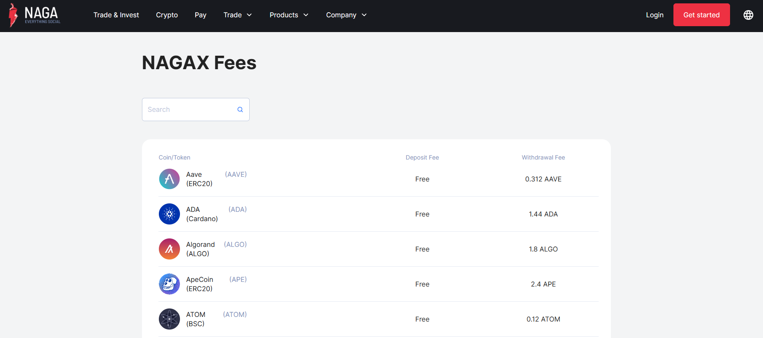Expand the Products dropdown menu
763x338 pixels.
pyautogui.click(x=289, y=15)
